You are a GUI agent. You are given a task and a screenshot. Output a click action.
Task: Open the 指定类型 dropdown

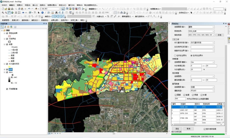click(213, 35)
